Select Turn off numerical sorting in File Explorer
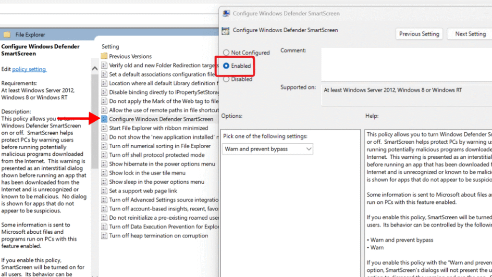The width and height of the screenshot is (492, 277). 160,146
